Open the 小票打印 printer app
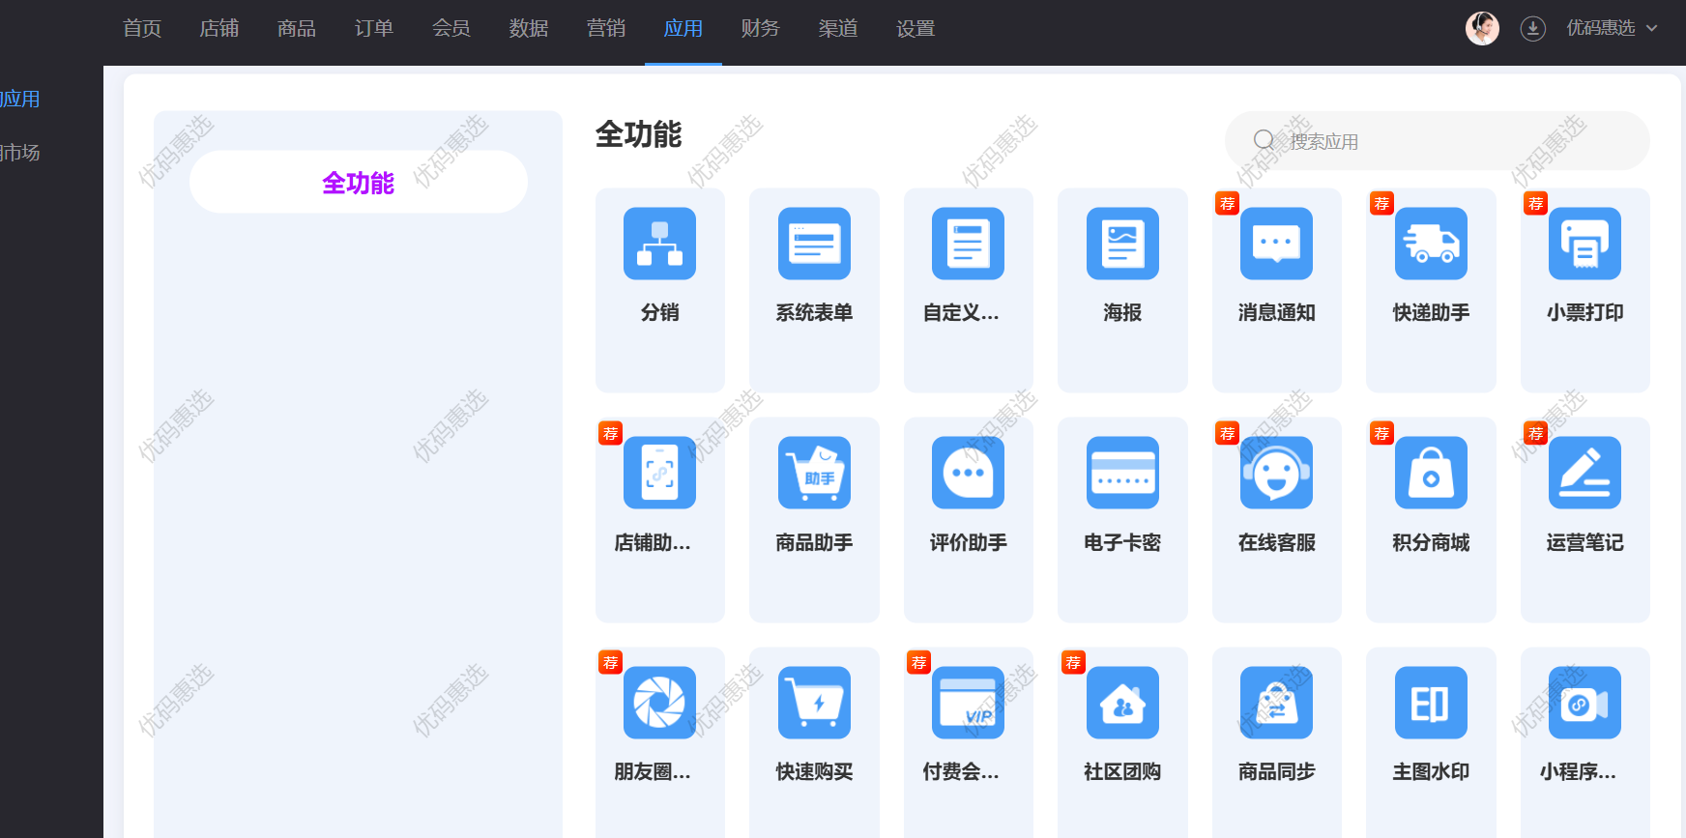The width and height of the screenshot is (1686, 838). [x=1584, y=244]
